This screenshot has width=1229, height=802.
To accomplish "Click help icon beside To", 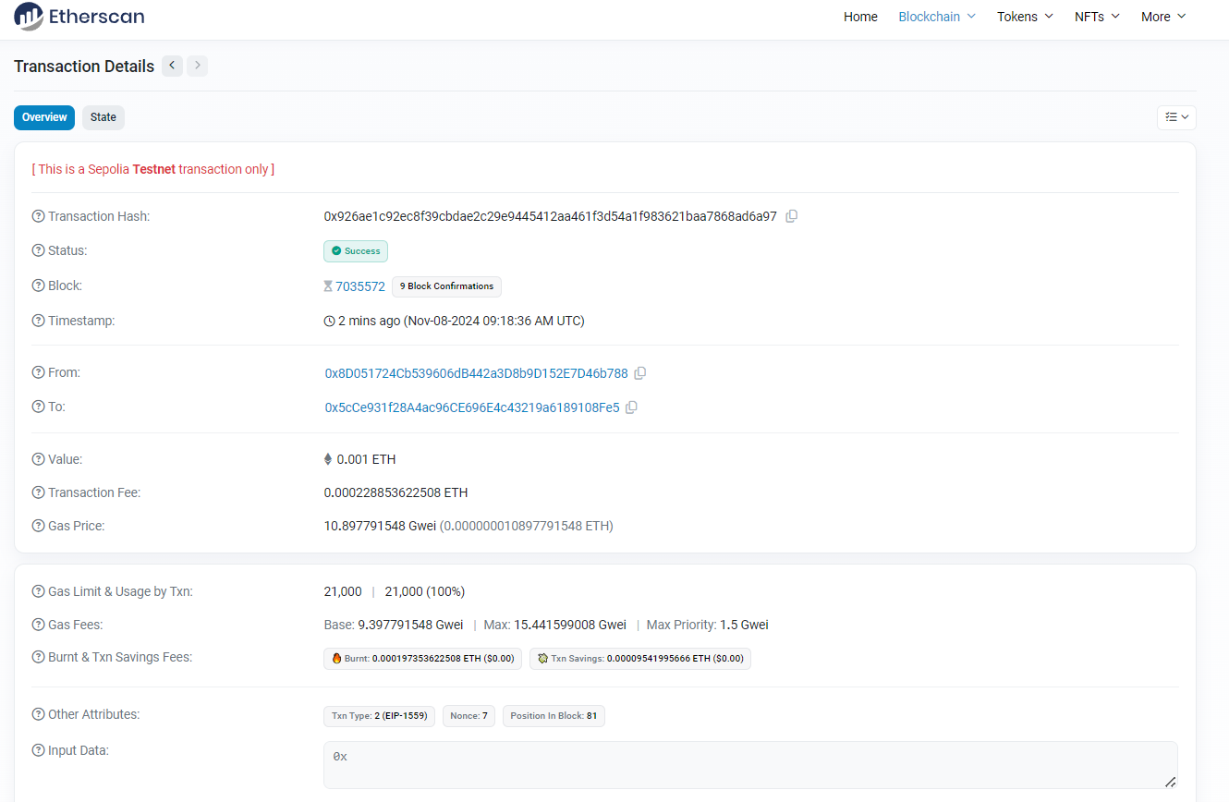I will pos(38,407).
